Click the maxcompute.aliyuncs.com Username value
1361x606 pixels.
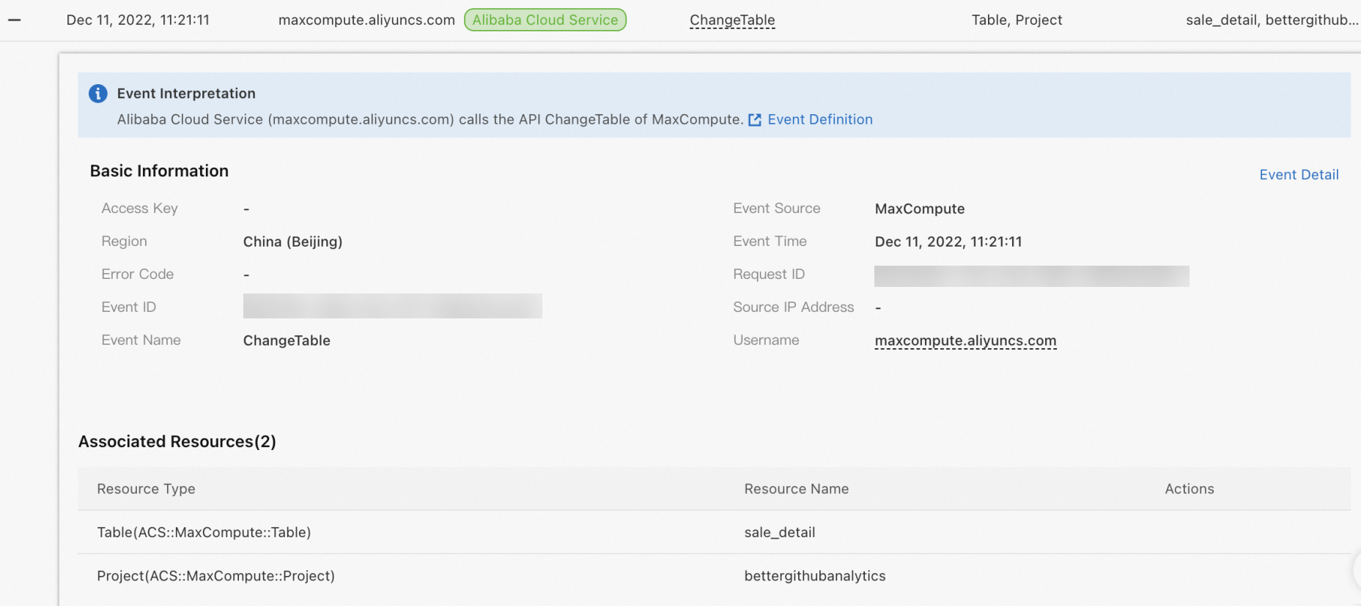(965, 340)
